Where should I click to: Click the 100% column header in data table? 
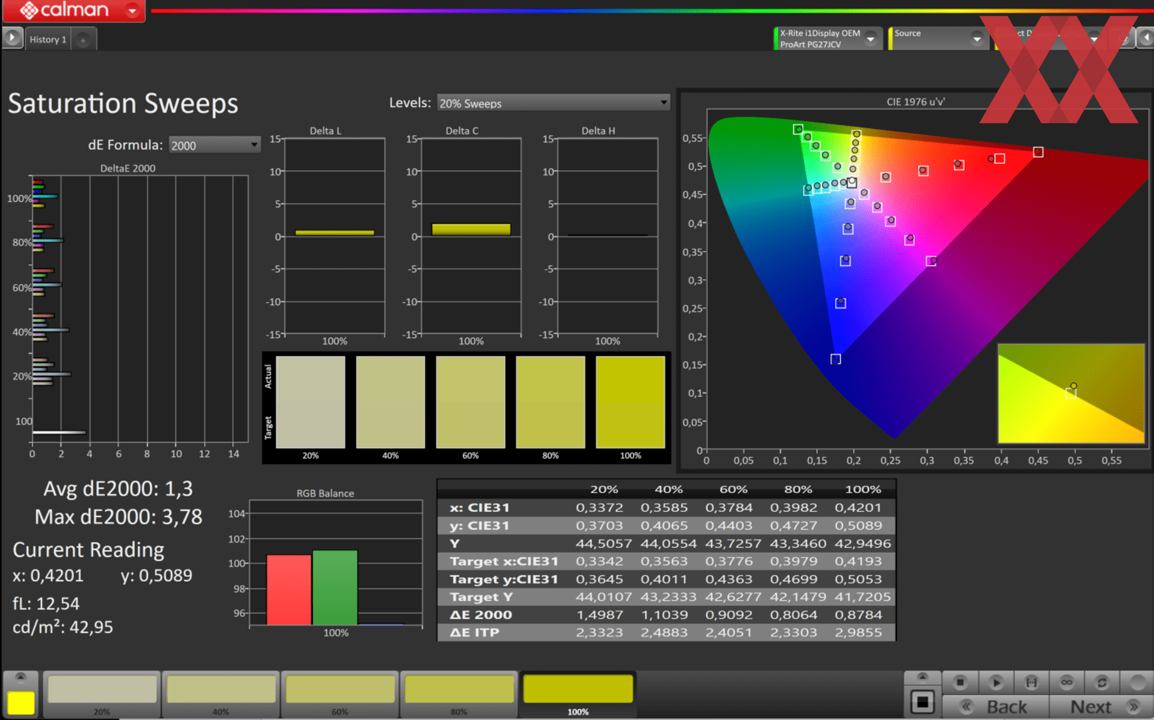point(862,489)
